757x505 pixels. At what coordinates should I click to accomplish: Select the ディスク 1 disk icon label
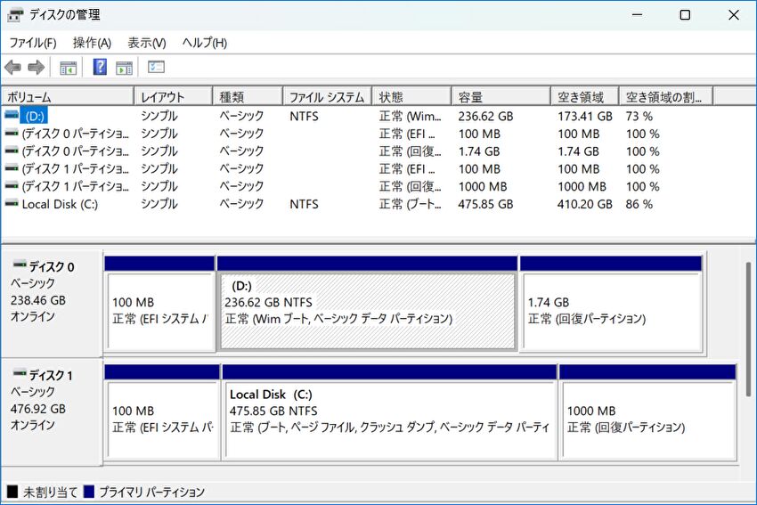point(45,375)
